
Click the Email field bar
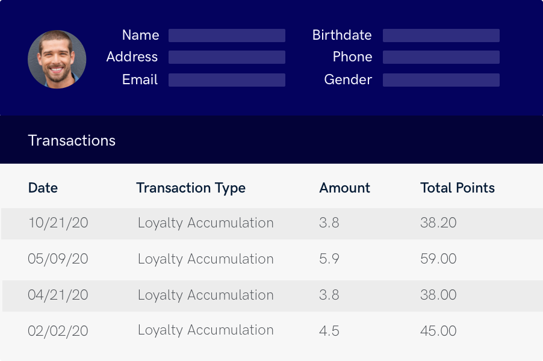pyautogui.click(x=226, y=80)
